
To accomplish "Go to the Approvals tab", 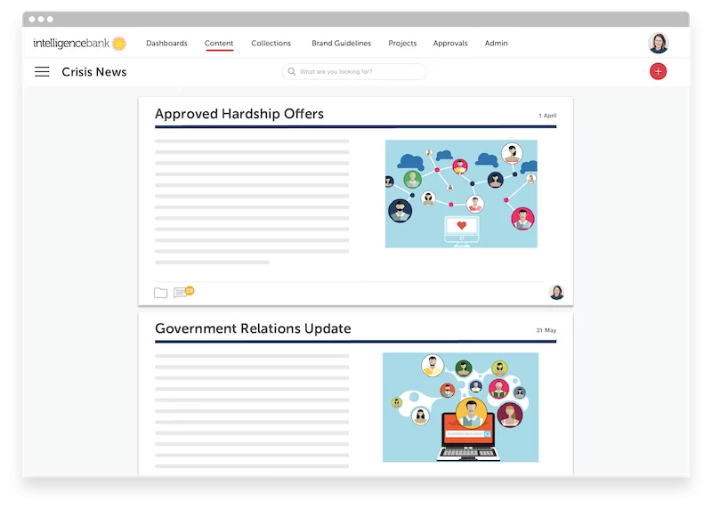I will pyautogui.click(x=450, y=43).
